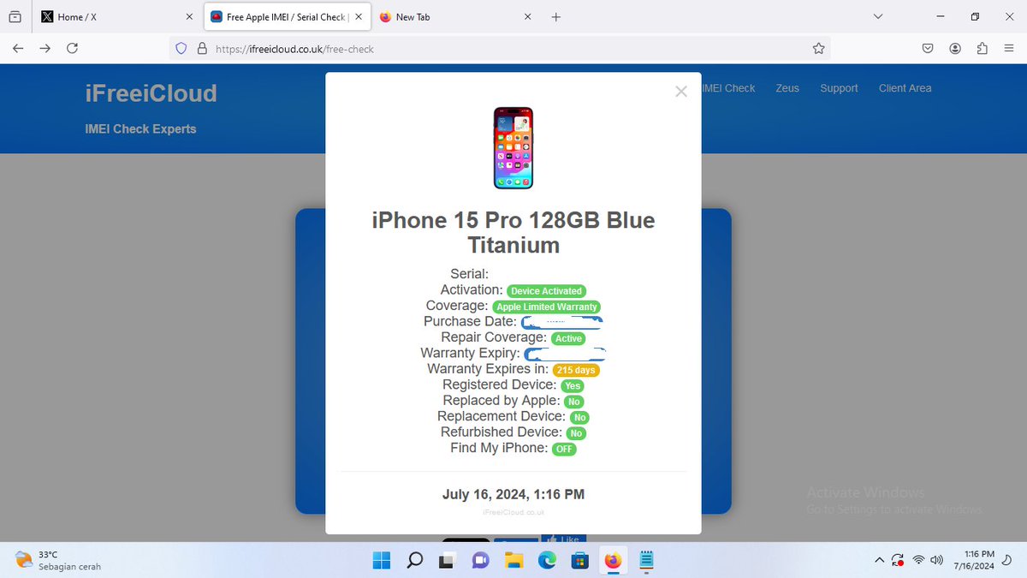This screenshot has width=1027, height=578.
Task: Click the Repair Coverage Active badge
Action: tap(568, 338)
